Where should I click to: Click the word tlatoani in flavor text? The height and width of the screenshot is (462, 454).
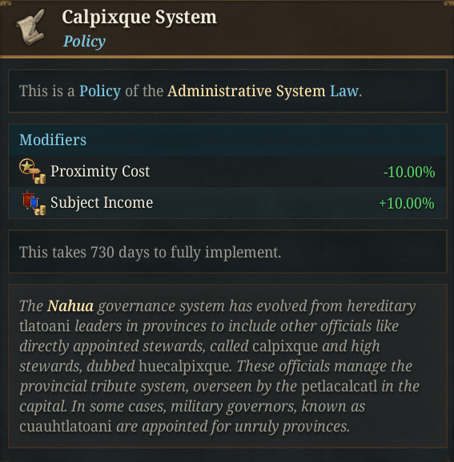coord(45,326)
